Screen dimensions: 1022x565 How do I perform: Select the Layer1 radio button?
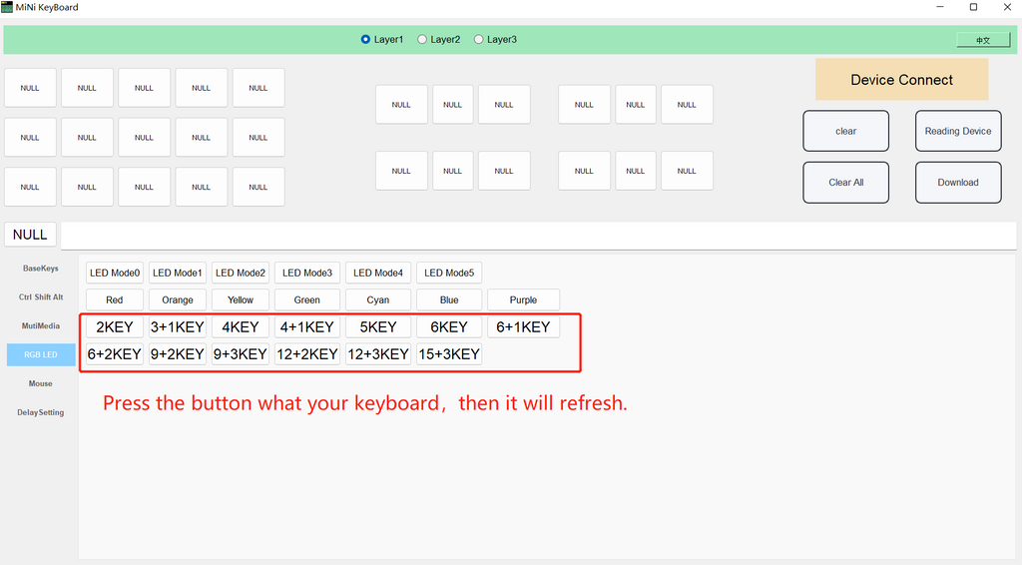point(365,40)
